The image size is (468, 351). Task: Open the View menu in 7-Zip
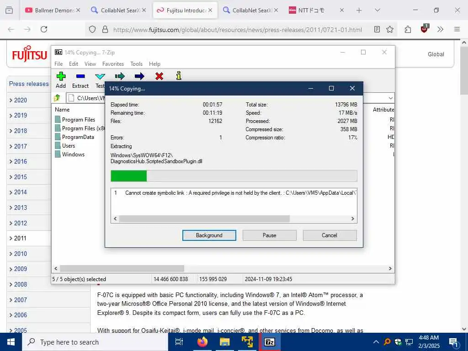pos(90,64)
